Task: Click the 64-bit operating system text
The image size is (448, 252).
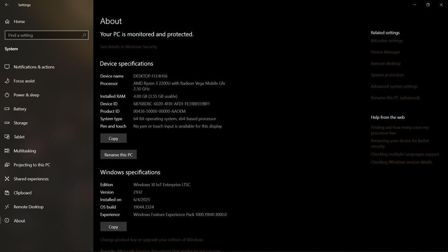Action: [x=175, y=119]
